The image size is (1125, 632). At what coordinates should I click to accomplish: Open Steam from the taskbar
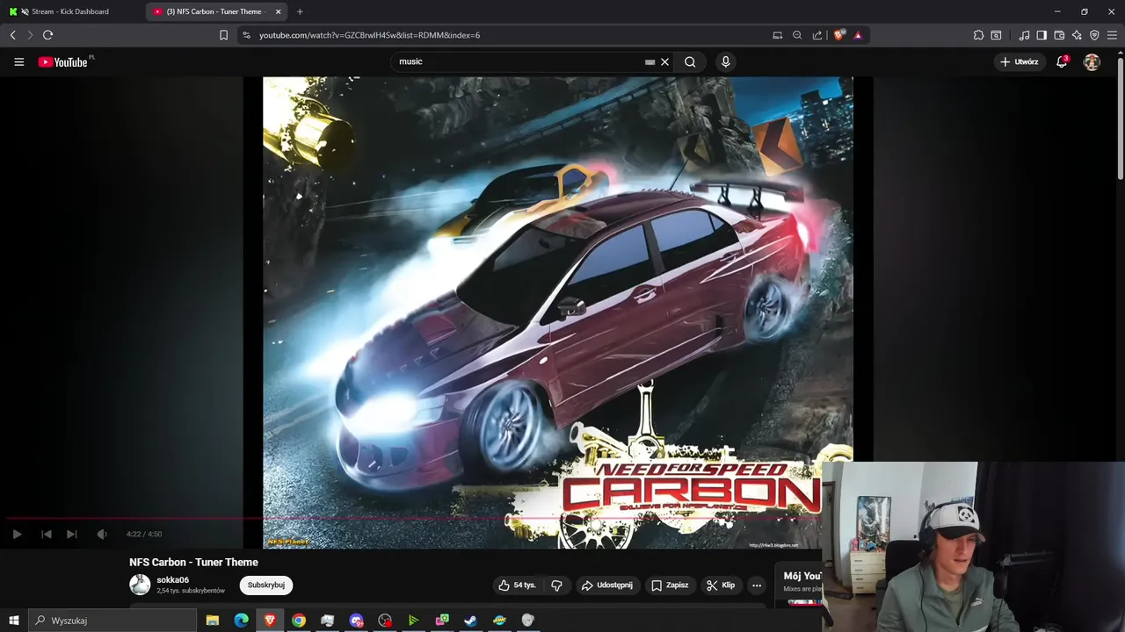tap(470, 621)
